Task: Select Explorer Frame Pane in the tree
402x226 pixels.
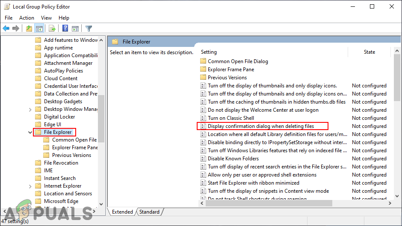Action: point(74,148)
